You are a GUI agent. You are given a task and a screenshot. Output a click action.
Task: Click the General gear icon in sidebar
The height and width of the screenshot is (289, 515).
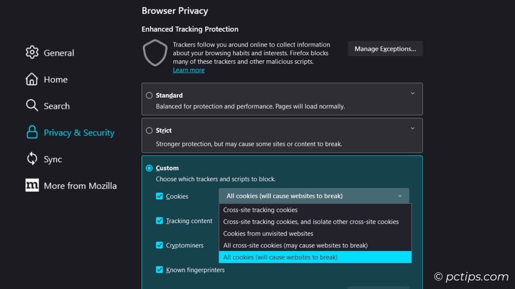(32, 52)
